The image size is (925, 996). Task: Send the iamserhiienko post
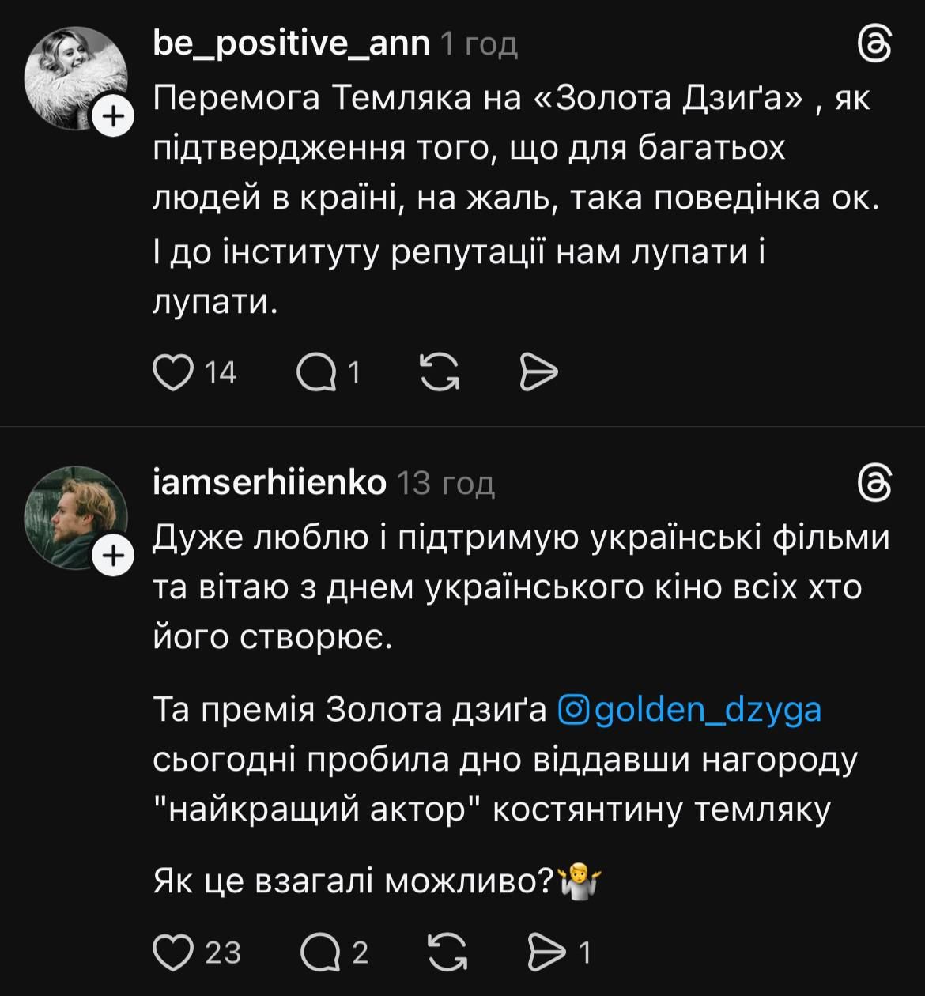pos(546,952)
